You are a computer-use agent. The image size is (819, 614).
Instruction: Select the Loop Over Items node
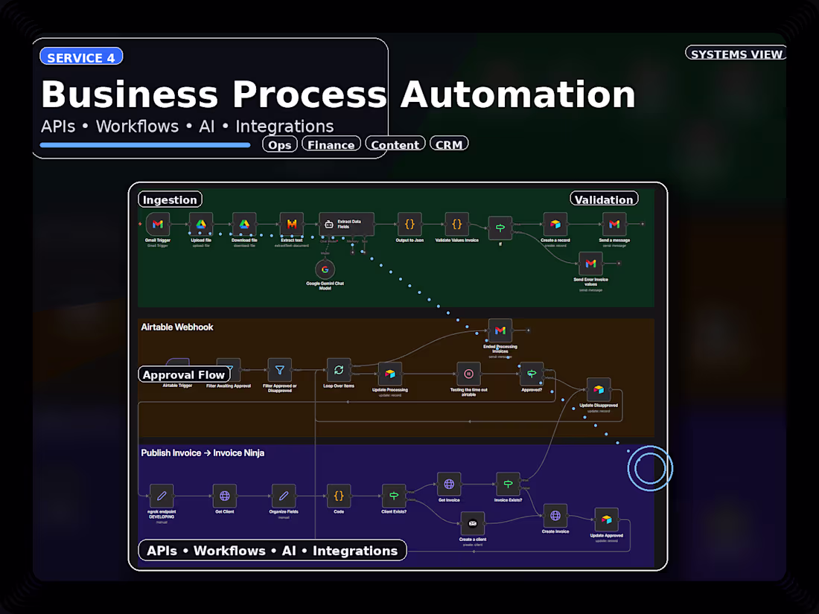[339, 370]
